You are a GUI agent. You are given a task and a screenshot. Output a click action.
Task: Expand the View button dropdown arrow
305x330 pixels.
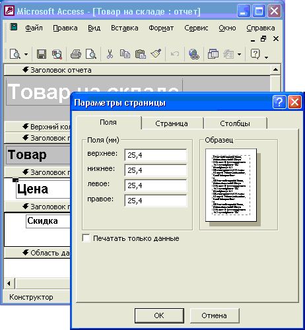click(x=26, y=54)
